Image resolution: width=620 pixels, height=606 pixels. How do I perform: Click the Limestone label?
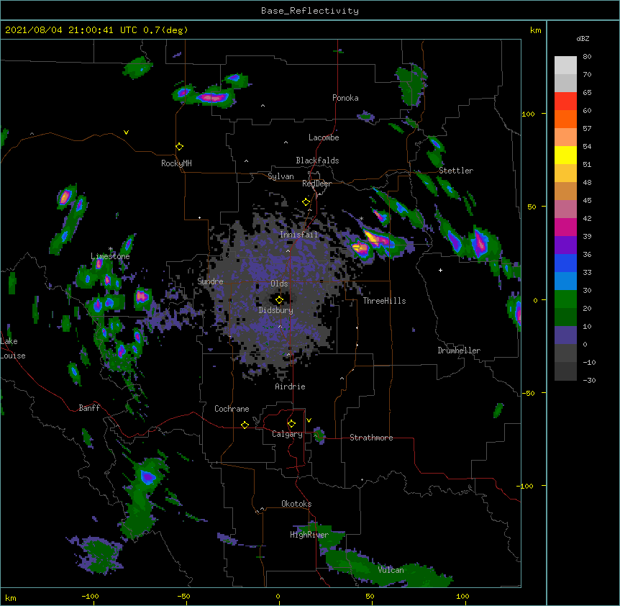tap(110, 256)
